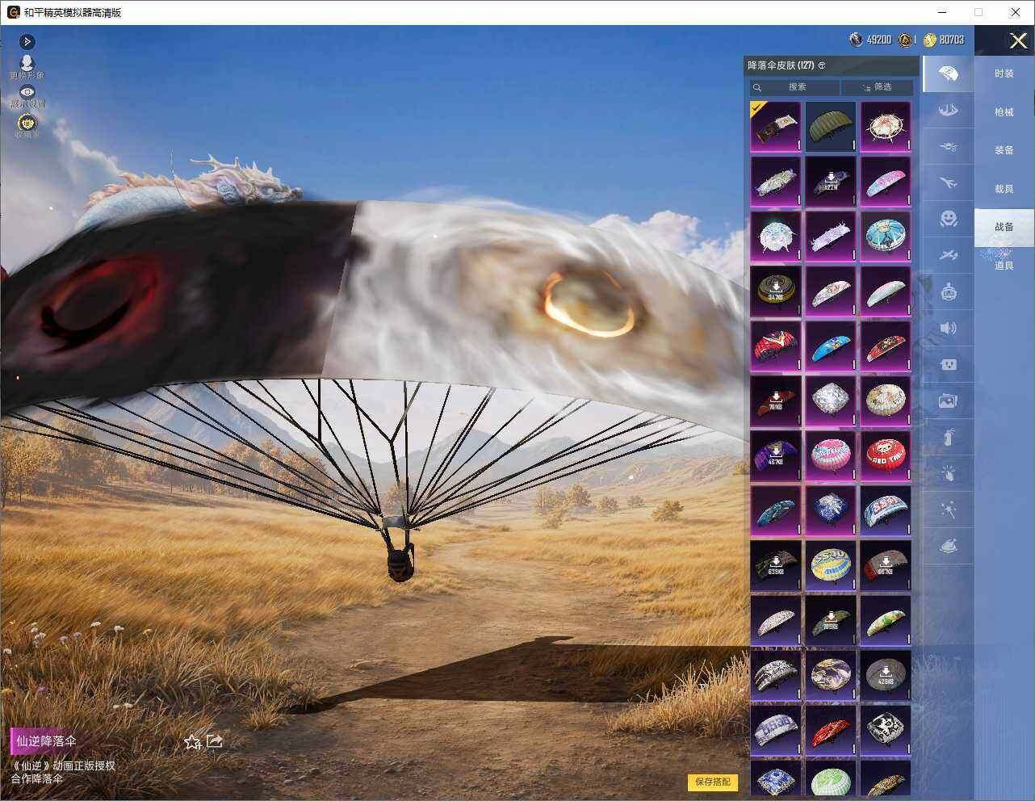
Task: Open the smiley emote sub-category icon
Action: click(948, 218)
